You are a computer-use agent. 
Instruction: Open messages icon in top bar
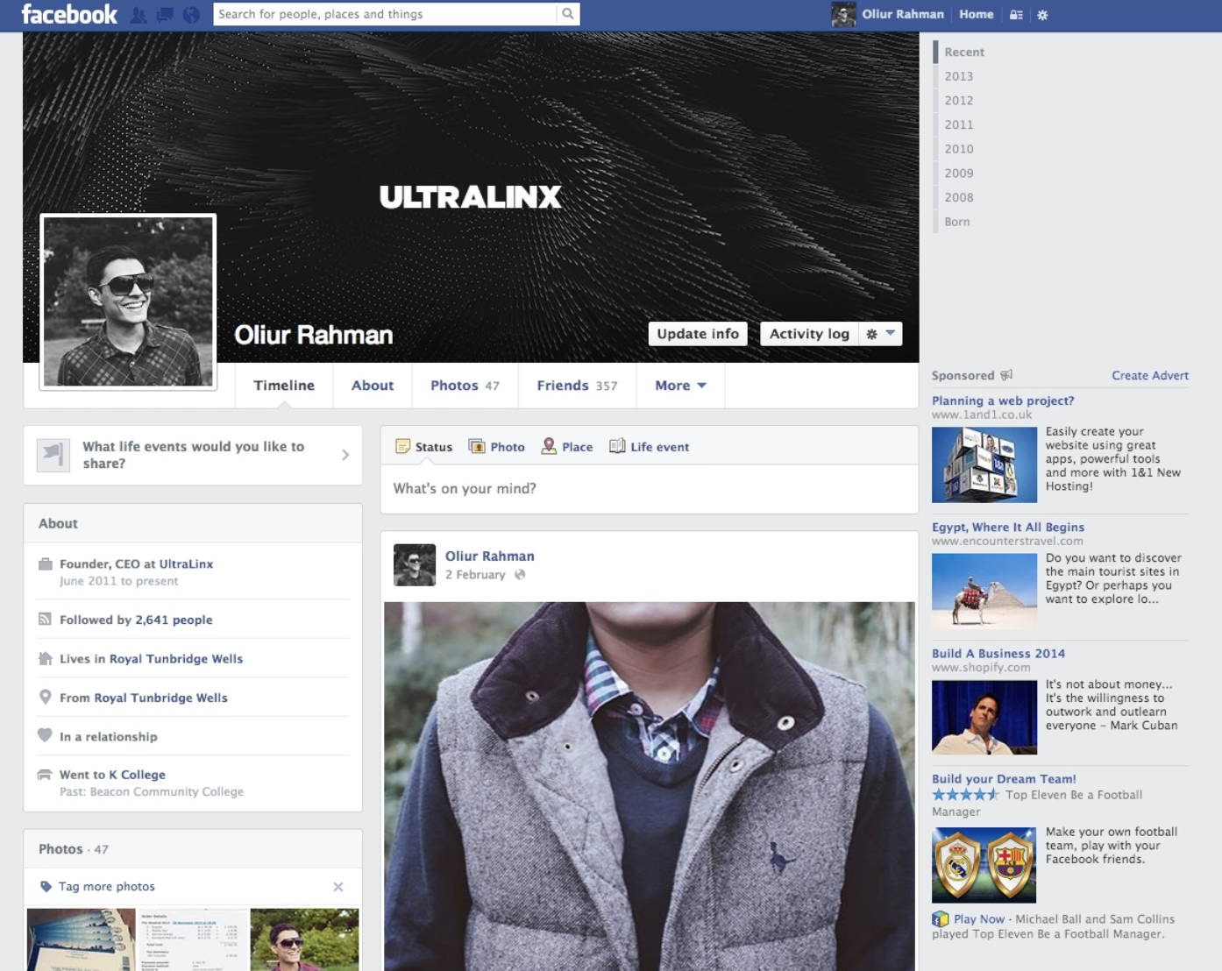165,15
